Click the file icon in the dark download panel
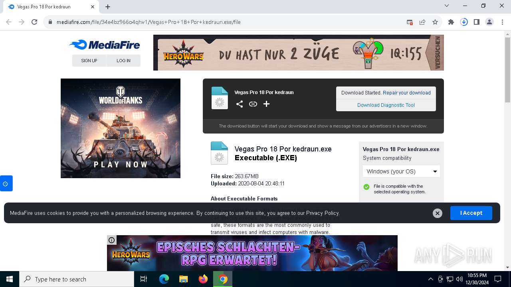The image size is (511, 287). 220,98
